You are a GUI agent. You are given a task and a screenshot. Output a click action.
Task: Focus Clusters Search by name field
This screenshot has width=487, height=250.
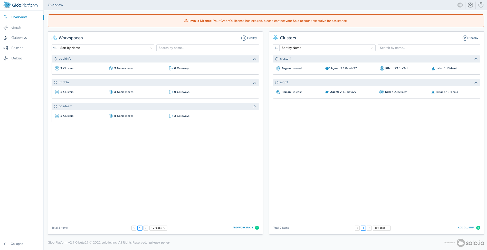(x=429, y=48)
